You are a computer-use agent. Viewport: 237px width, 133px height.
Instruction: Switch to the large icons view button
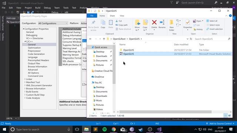(x=230, y=116)
